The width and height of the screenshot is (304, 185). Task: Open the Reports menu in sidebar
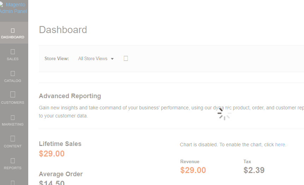(x=13, y=164)
